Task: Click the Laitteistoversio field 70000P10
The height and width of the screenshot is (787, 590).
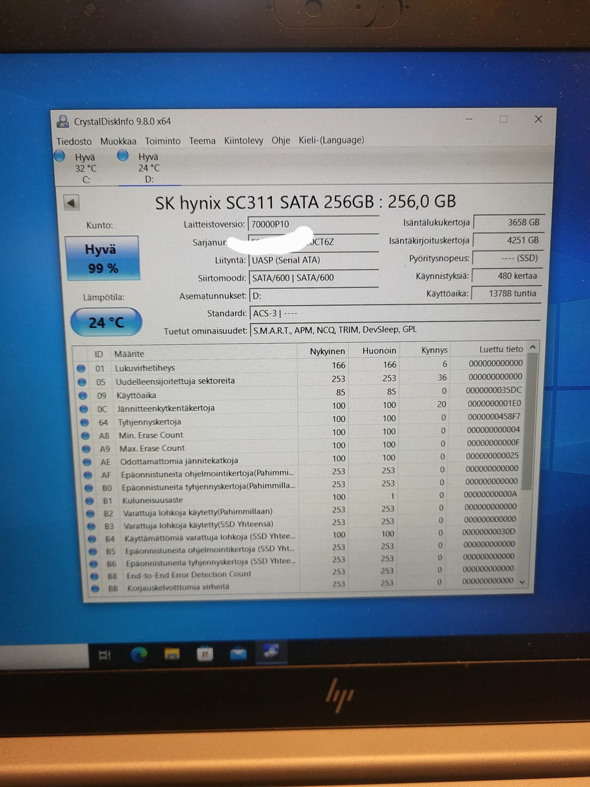Action: [313, 224]
